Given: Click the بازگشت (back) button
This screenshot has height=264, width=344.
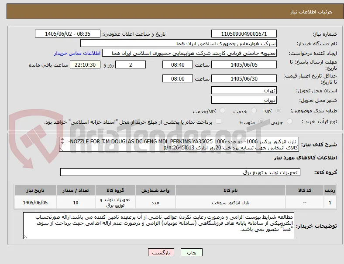Looking at the screenshot, I should click(161, 252).
